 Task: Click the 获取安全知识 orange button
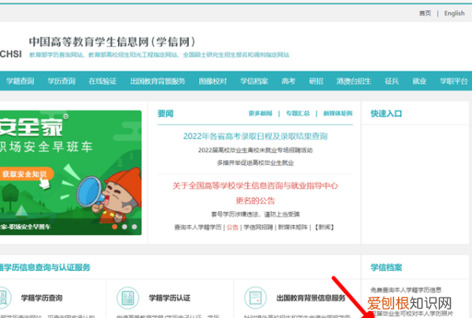click(27, 174)
